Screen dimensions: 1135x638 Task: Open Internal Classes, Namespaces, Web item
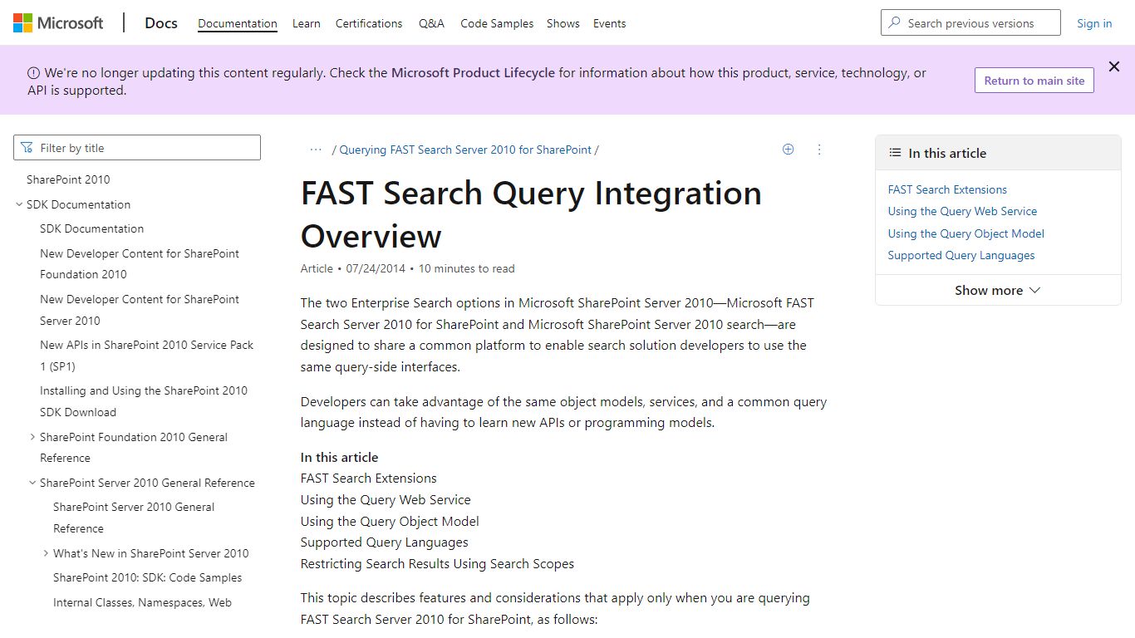pos(142,602)
